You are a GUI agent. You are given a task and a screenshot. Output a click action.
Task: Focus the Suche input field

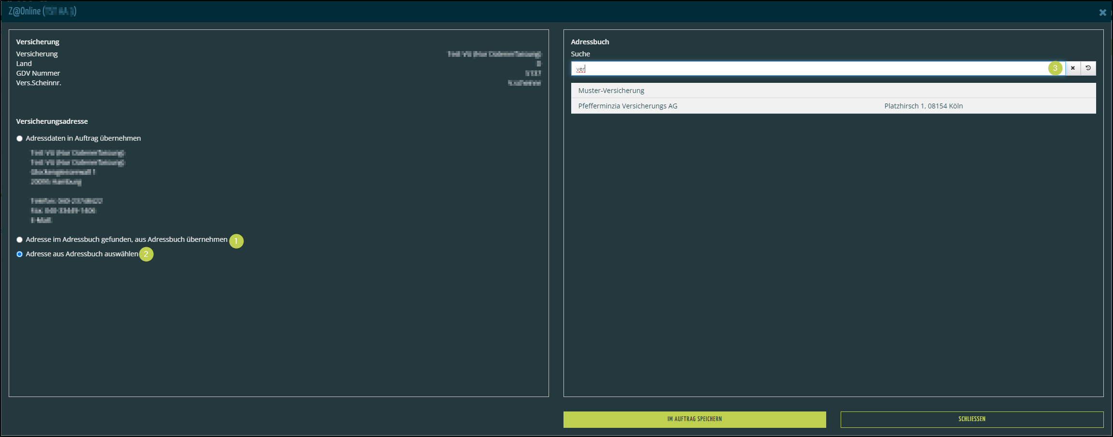pos(810,69)
